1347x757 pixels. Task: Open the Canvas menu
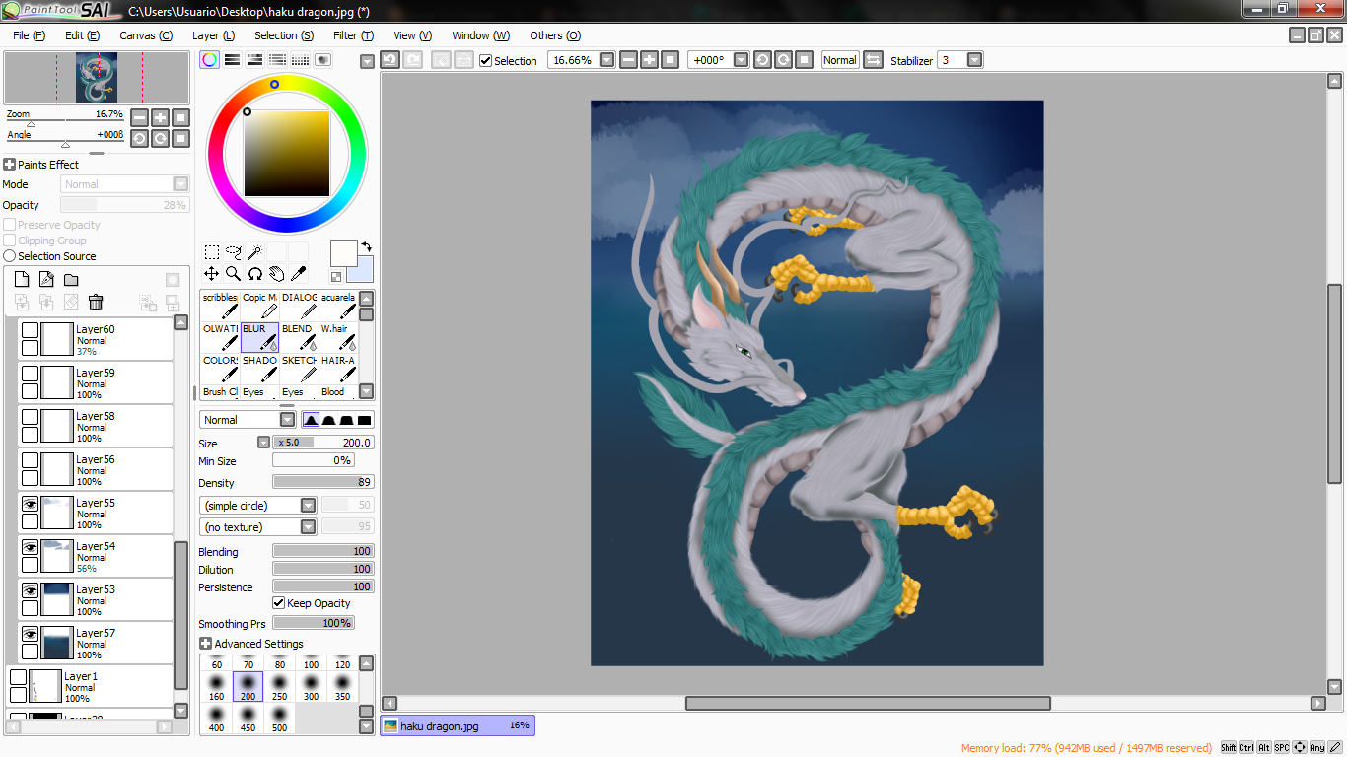(x=146, y=35)
